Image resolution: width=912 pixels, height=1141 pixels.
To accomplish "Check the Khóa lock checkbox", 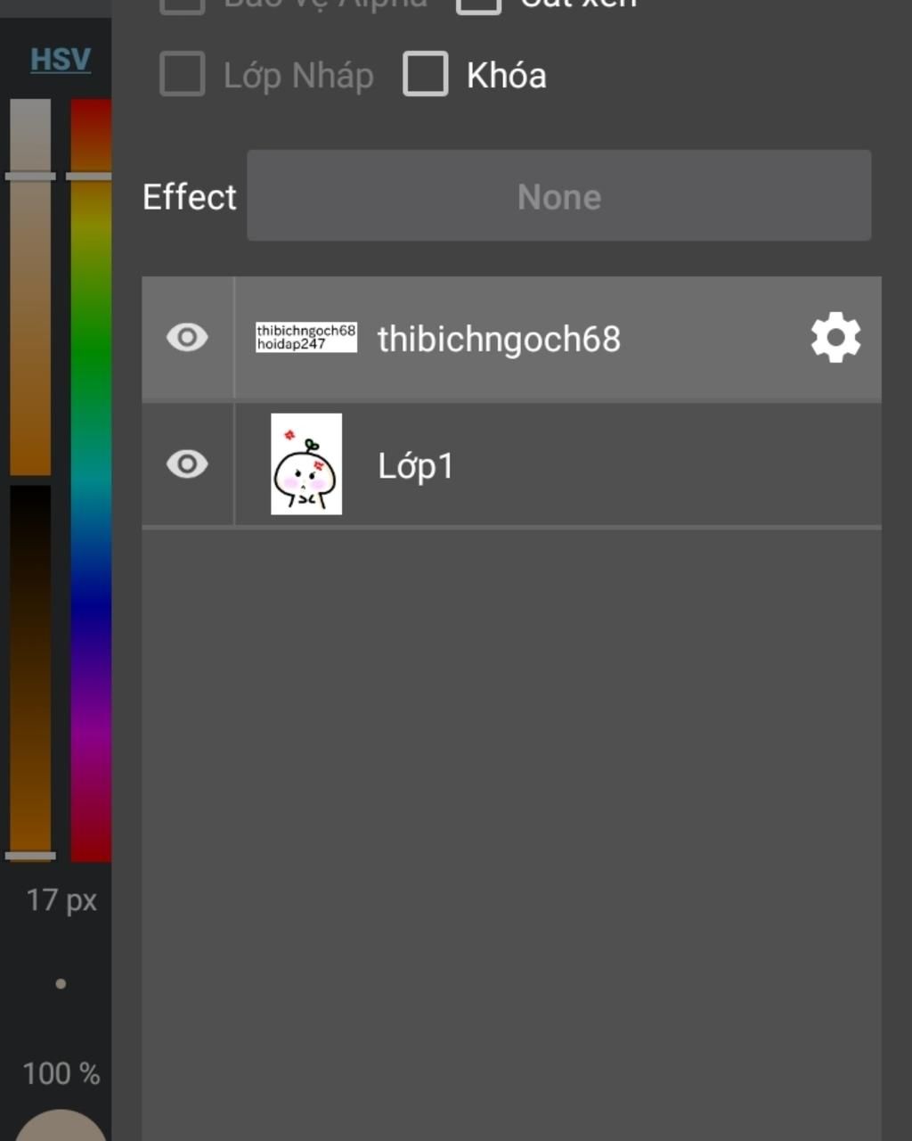I will (426, 74).
